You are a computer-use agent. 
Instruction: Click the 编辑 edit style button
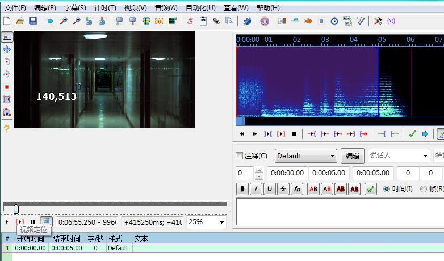click(352, 156)
